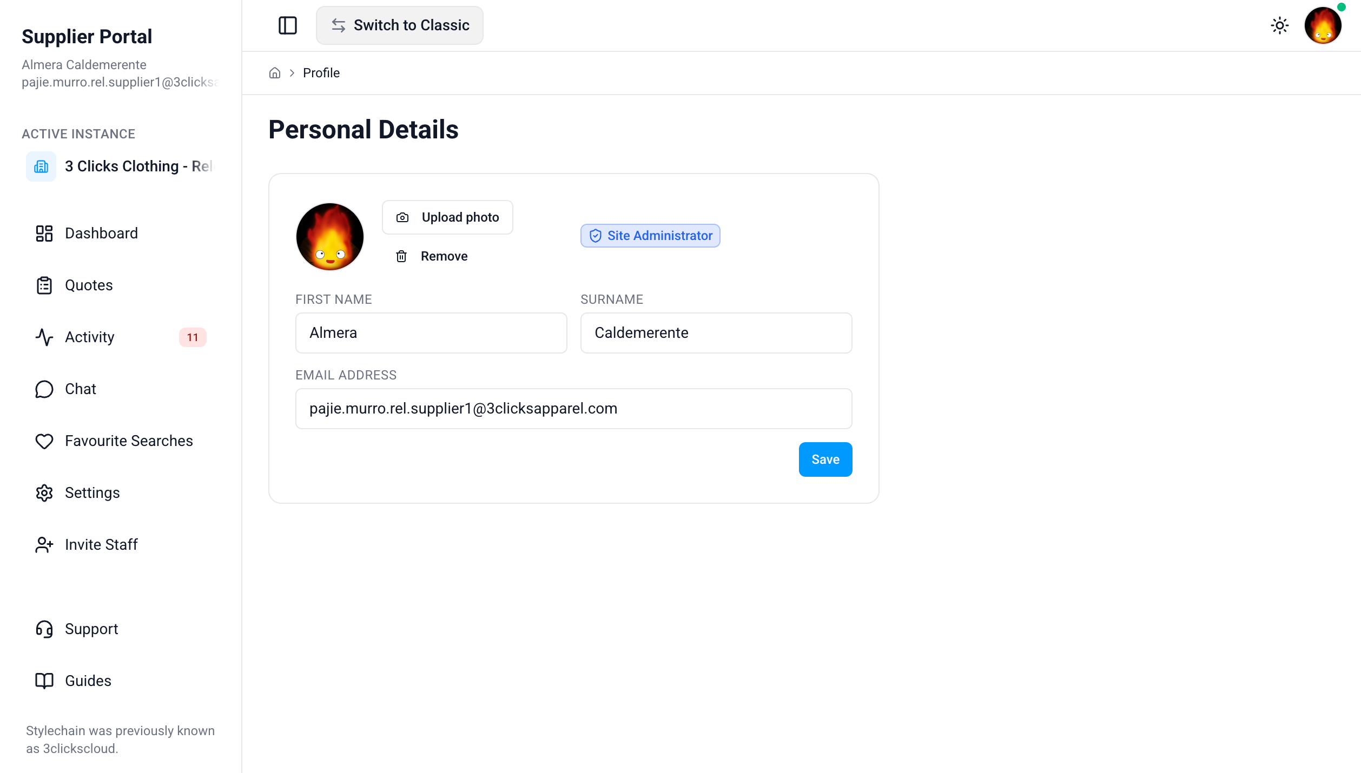Open Quotes clipboard icon
1361x773 pixels.
coord(44,285)
